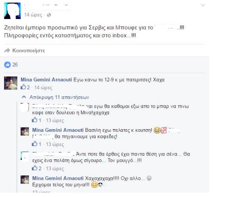This screenshot has height=197, width=226.
Task: Click the Κοινοποιήστε share button text
Action: [x=29, y=51]
